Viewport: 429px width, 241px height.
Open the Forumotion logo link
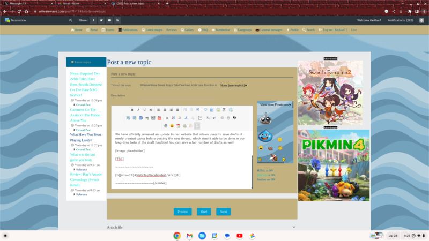tap(16, 20)
